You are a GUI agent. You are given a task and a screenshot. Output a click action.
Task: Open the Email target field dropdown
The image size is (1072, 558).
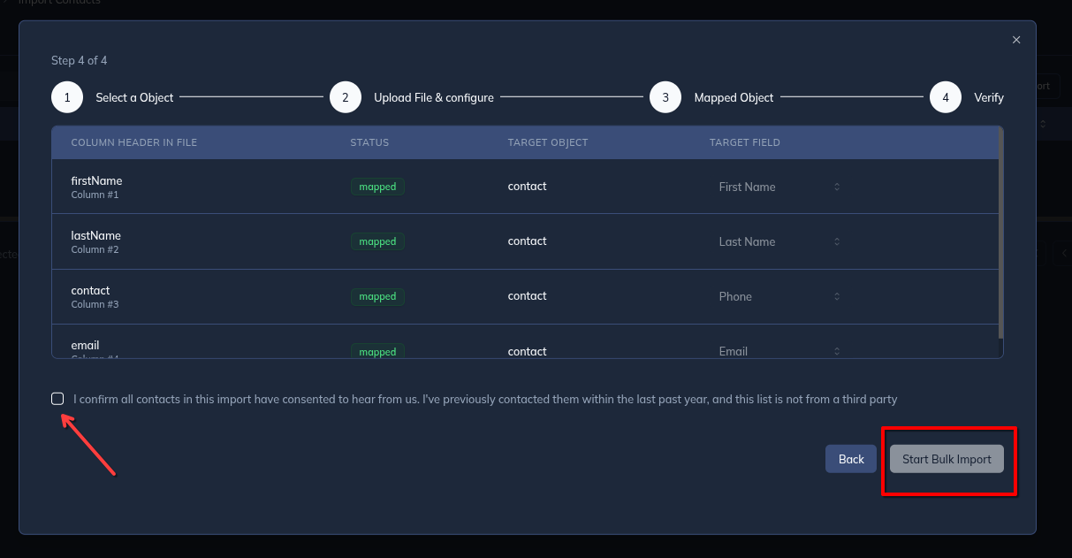click(781, 351)
